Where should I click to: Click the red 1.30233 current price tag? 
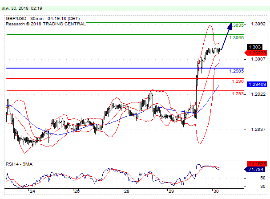tap(256, 53)
